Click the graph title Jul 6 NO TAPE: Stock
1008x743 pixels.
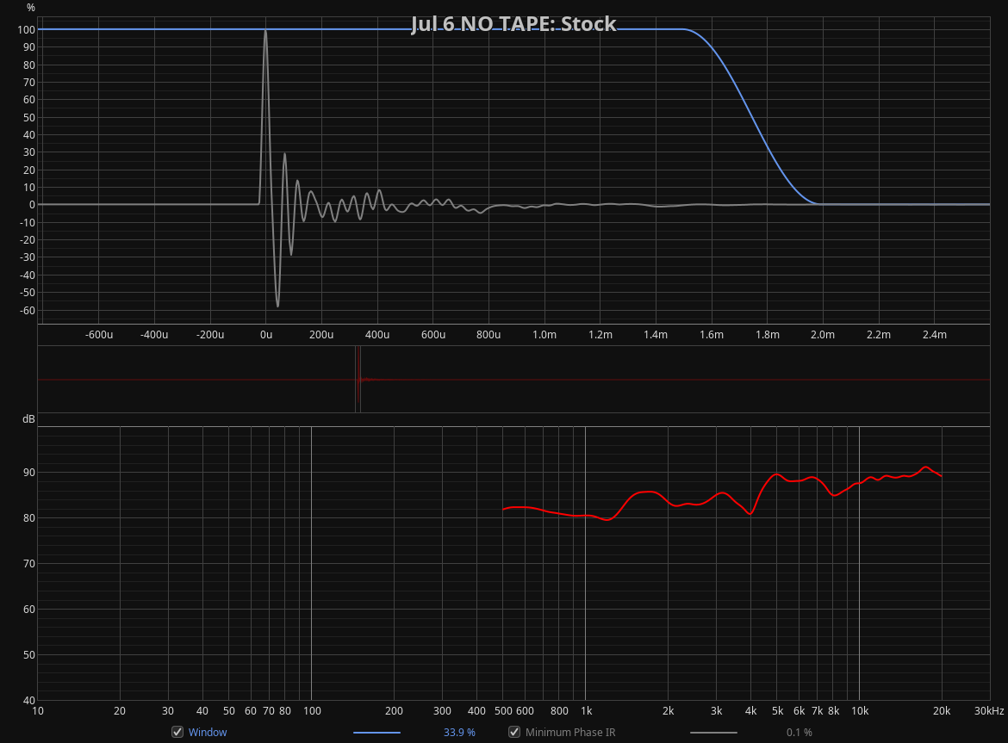pyautogui.click(x=513, y=24)
